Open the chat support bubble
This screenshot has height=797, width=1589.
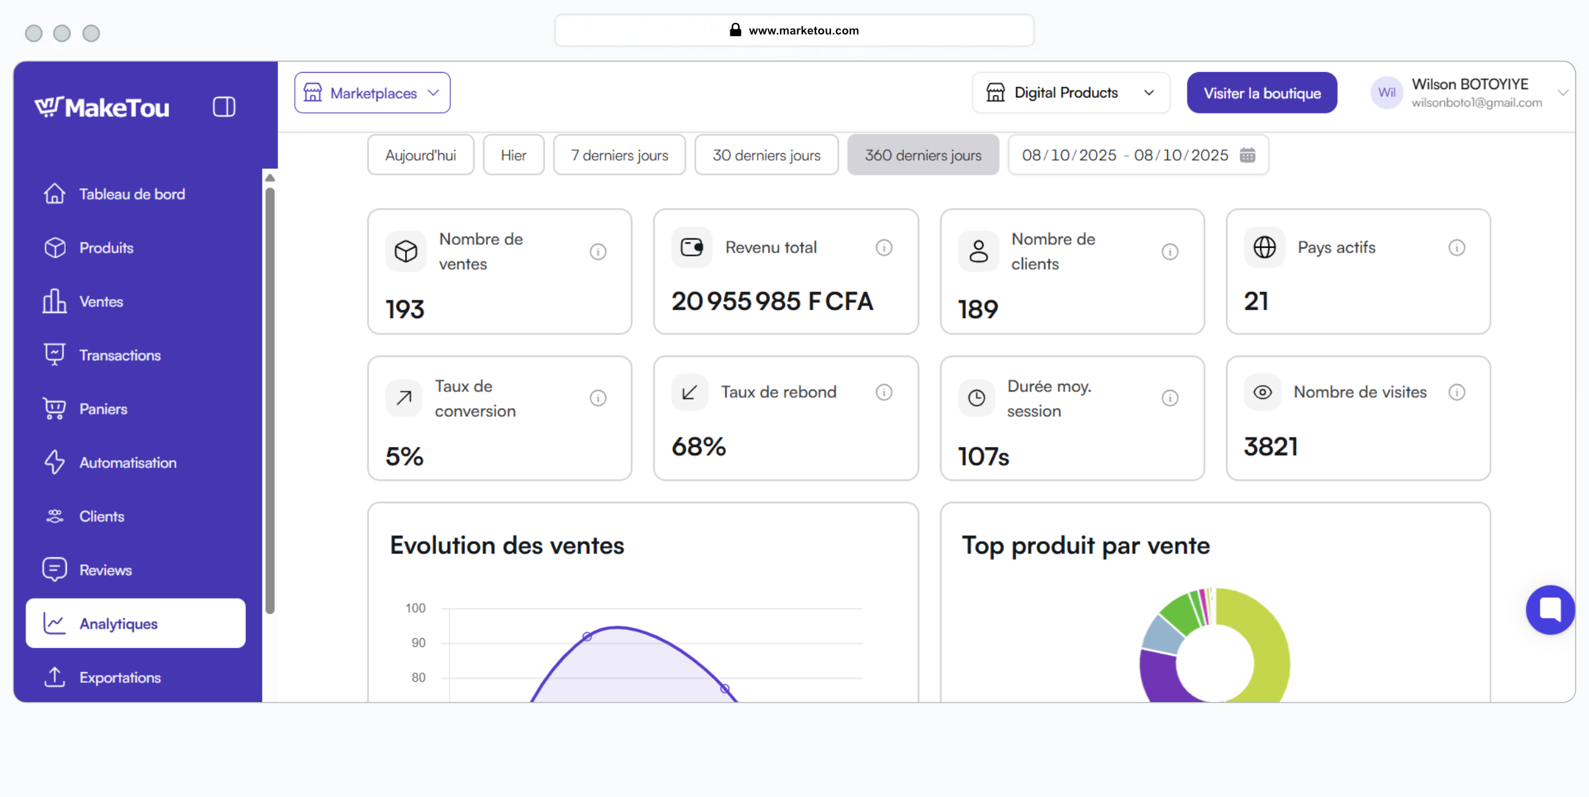pyautogui.click(x=1549, y=610)
